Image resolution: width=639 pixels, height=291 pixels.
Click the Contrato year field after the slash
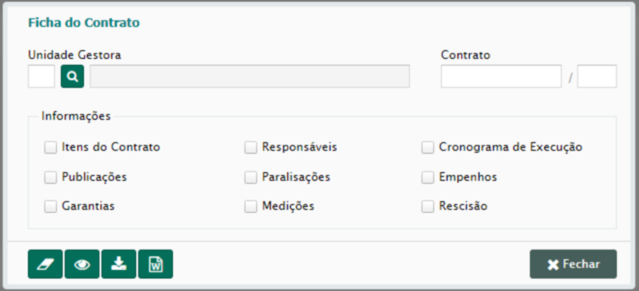597,76
